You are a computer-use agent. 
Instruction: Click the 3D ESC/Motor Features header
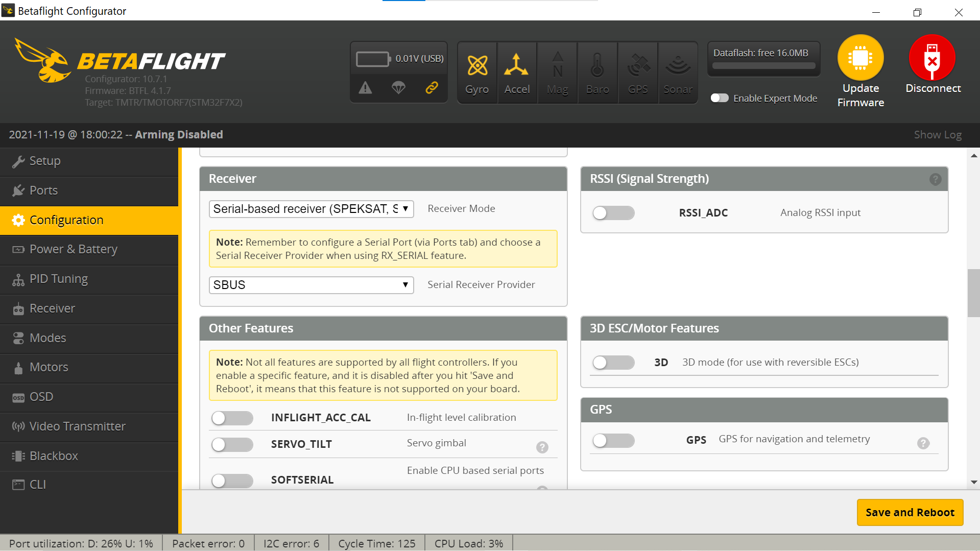[764, 328]
